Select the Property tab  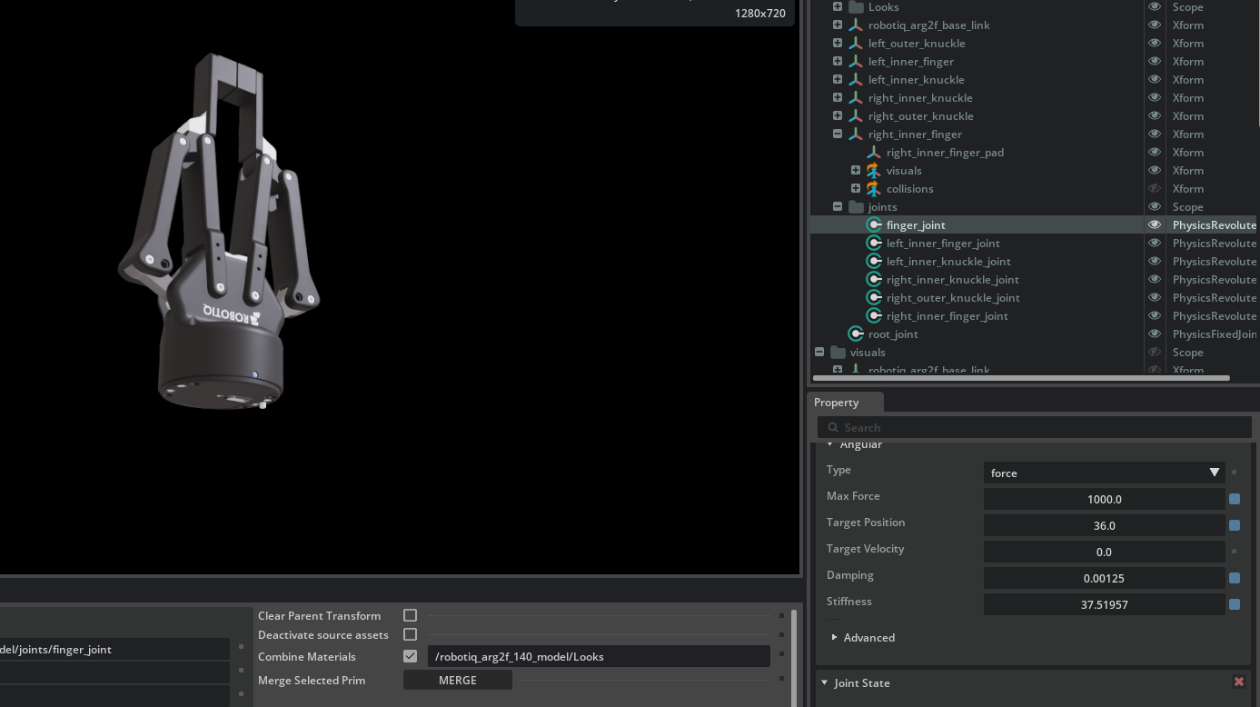(x=837, y=402)
